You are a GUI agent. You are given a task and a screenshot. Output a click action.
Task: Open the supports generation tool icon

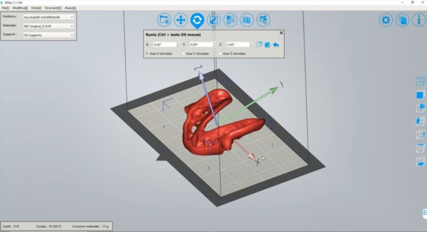247,20
